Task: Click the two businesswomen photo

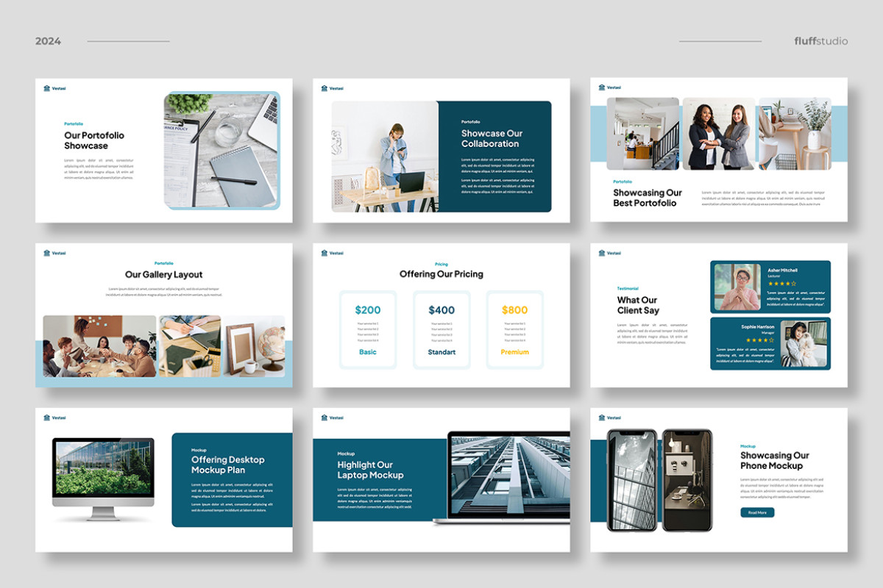Action: (x=717, y=134)
